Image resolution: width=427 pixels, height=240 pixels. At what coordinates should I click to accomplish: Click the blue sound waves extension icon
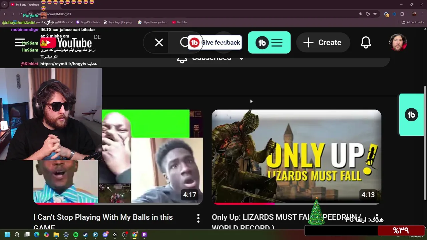[394, 14]
